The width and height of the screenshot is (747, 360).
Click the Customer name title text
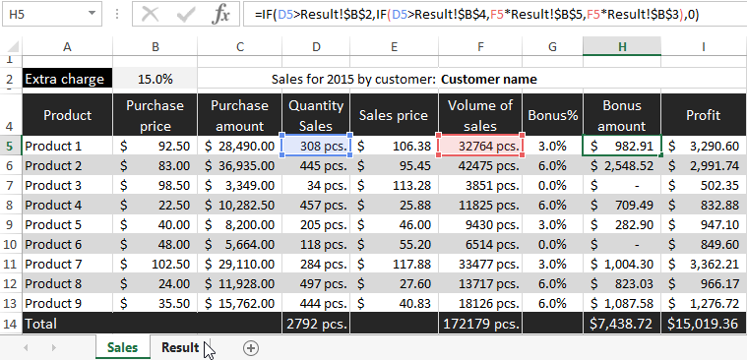[489, 79]
